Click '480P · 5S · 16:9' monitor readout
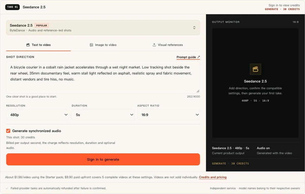Viewport: 305px width, 194px height. click(255, 101)
